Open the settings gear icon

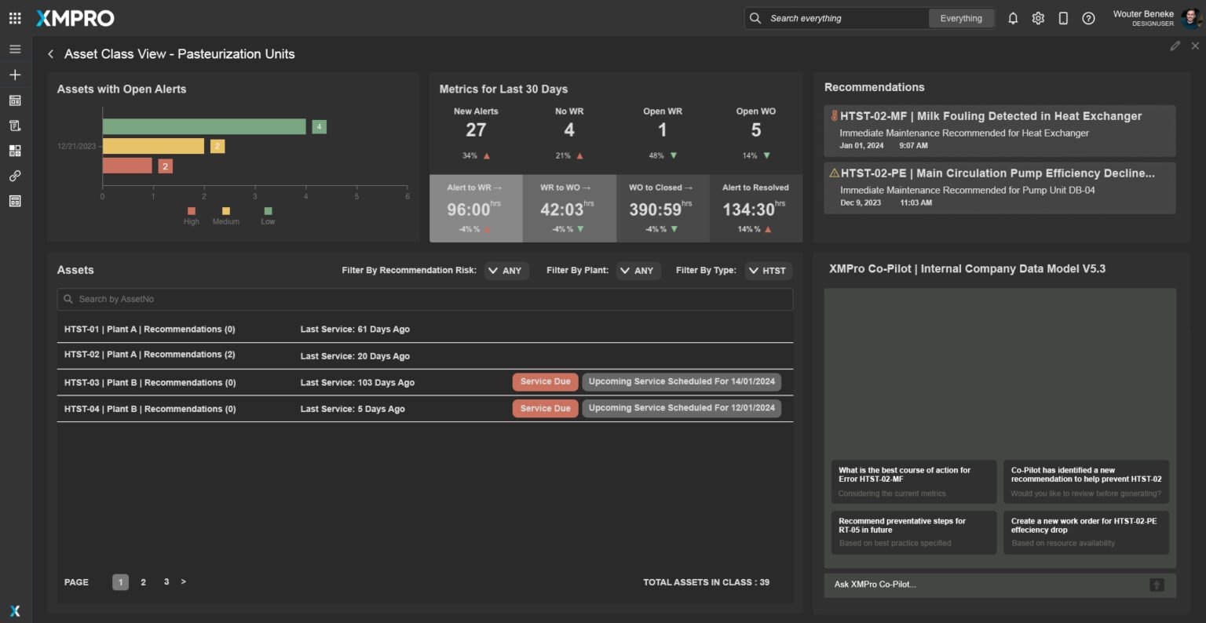pos(1038,18)
